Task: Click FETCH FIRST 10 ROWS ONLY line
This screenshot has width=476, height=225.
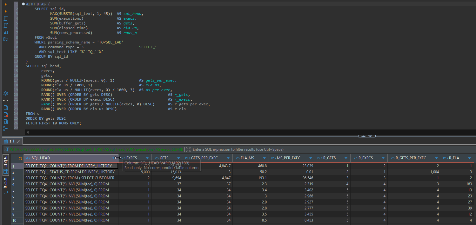Action: point(53,123)
